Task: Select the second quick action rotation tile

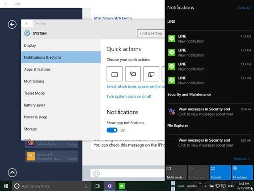Action: click(x=133, y=74)
